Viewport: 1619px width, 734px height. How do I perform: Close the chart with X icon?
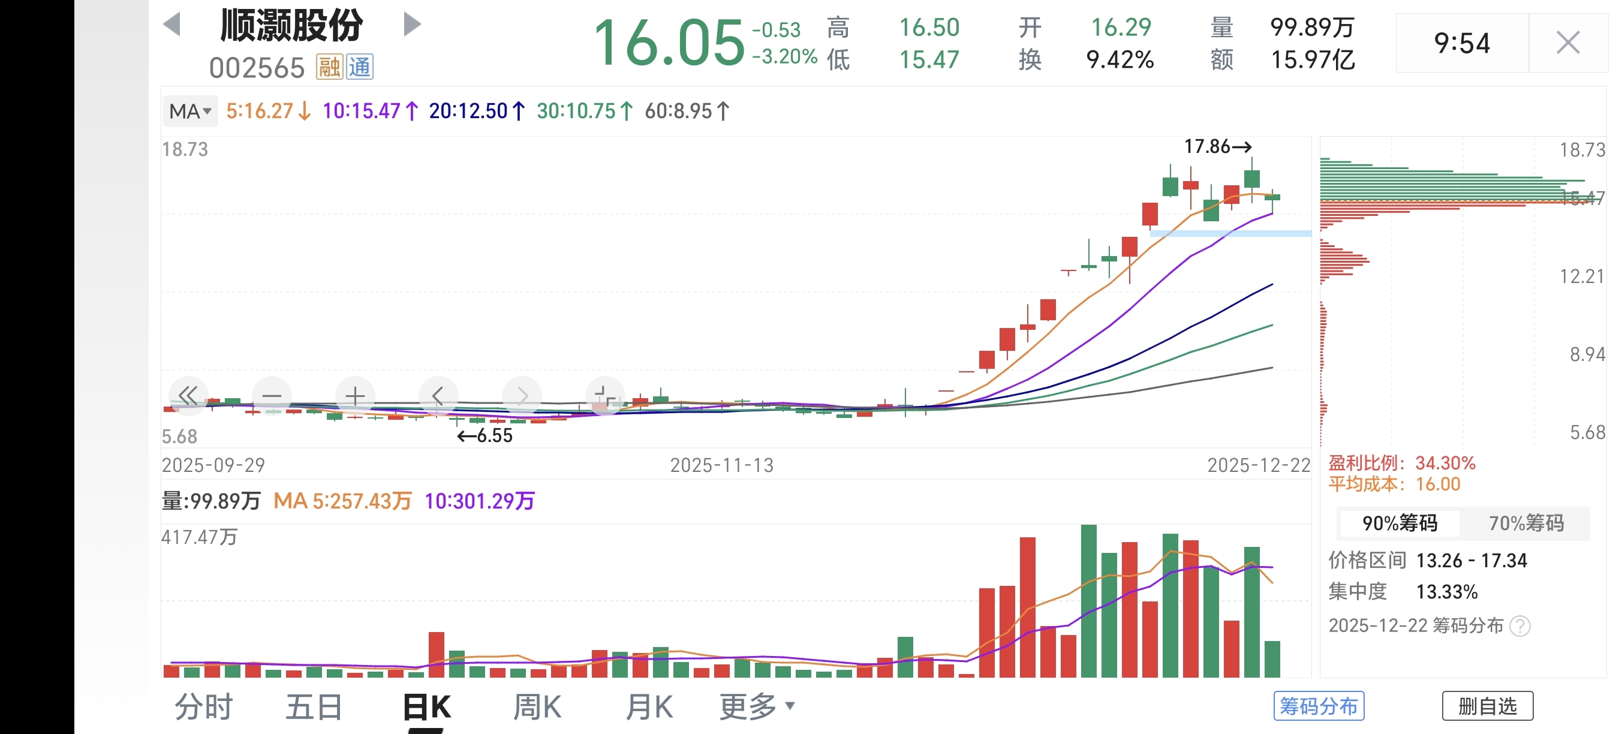coord(1567,43)
